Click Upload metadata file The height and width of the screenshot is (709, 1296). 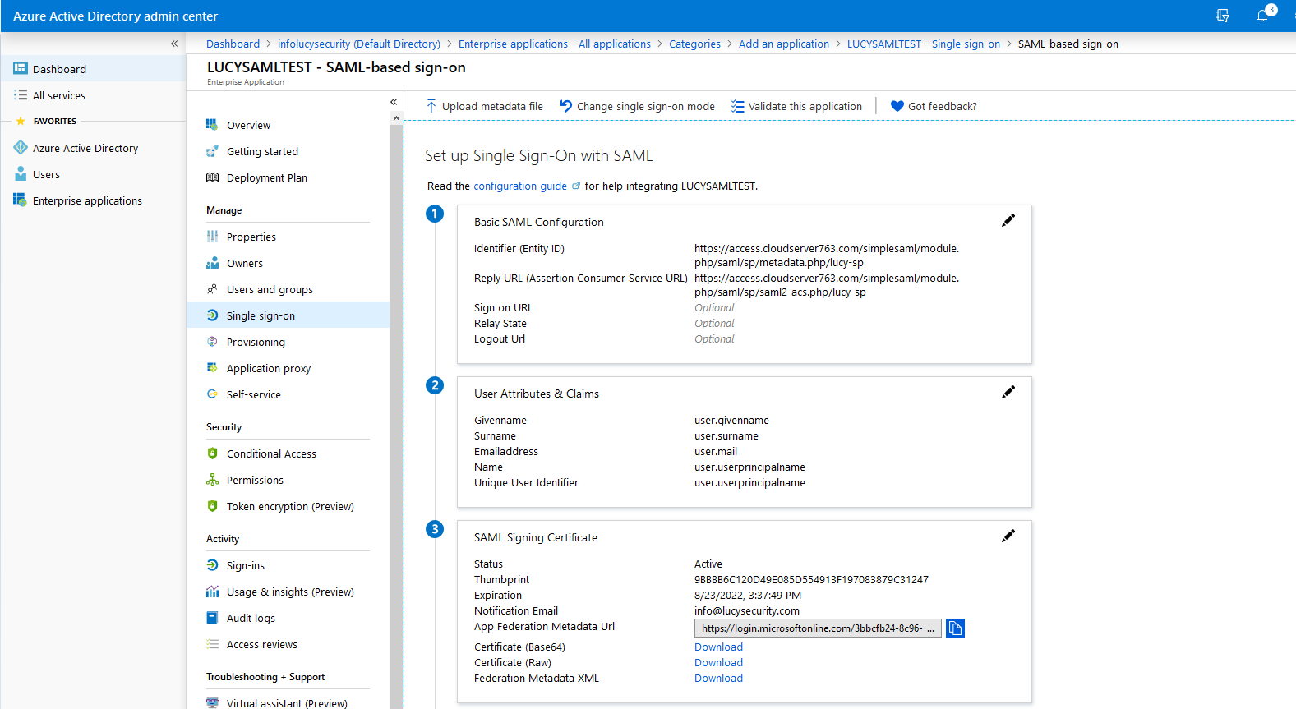[x=484, y=106]
